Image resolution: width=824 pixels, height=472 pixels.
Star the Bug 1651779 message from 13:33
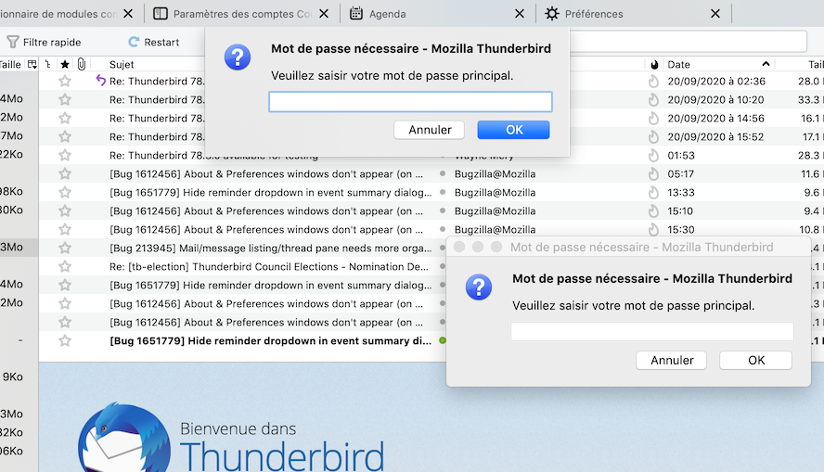[65, 192]
